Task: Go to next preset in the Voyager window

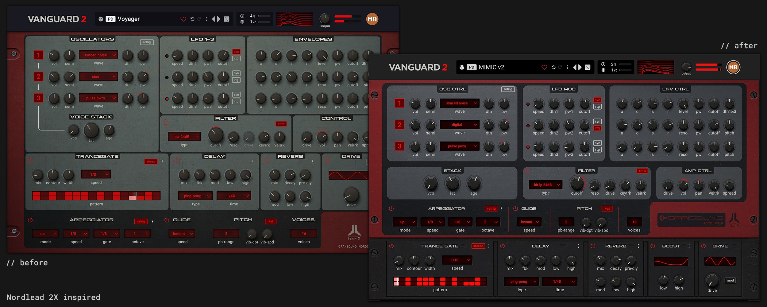Action: point(219,19)
